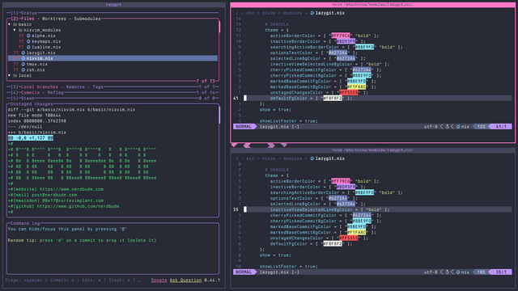Click the NORMAL mode indicator in bottom pane
The height and width of the screenshot is (291, 518).
(244, 272)
